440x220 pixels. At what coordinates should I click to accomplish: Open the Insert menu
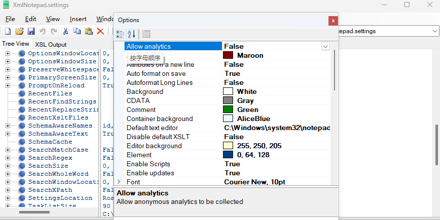pyautogui.click(x=78, y=19)
